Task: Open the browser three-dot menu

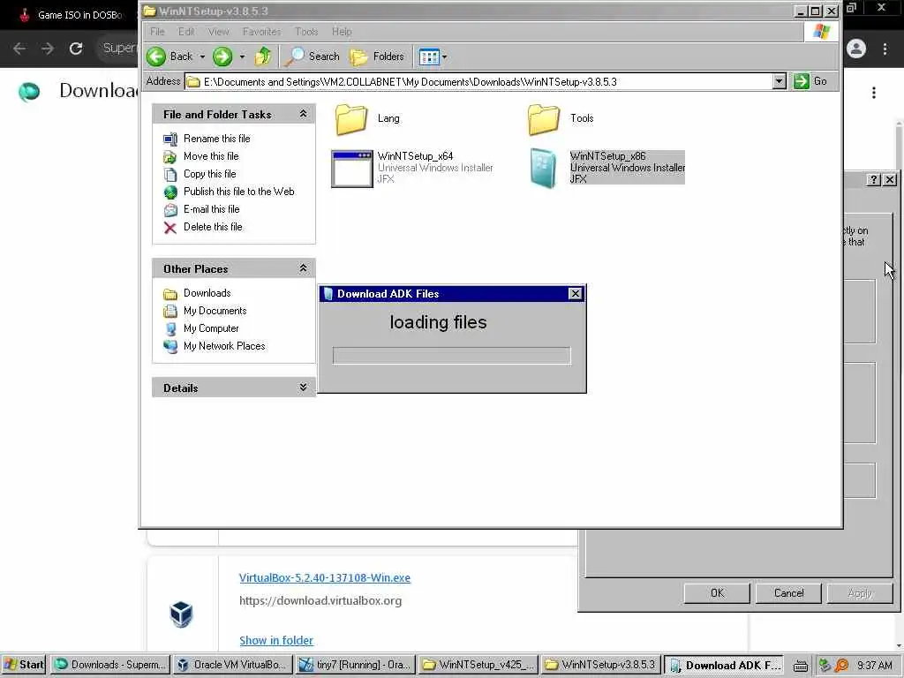Action: 885,49
